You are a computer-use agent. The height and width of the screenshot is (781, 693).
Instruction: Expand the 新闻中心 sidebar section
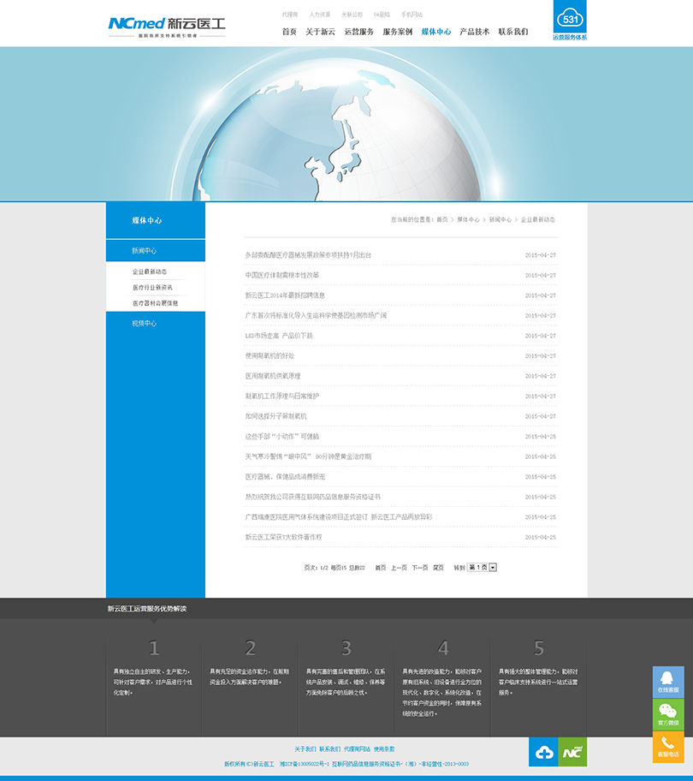coord(145,251)
